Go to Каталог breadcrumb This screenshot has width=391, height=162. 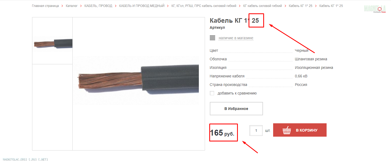[x=72, y=6]
